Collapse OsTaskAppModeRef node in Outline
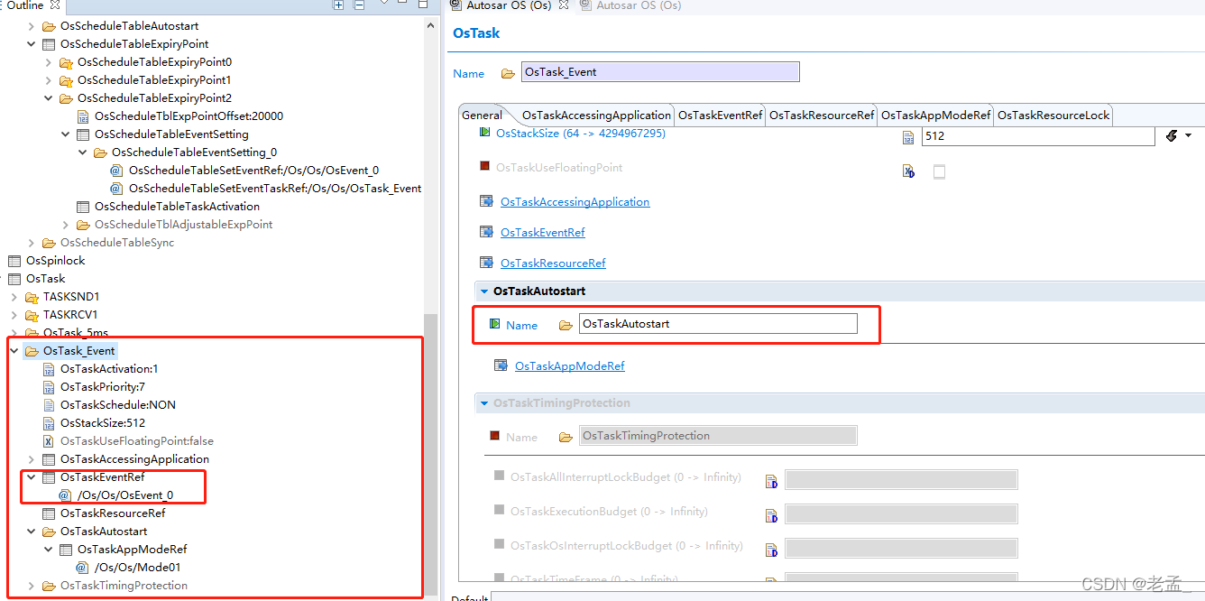The image size is (1205, 601). [x=49, y=550]
